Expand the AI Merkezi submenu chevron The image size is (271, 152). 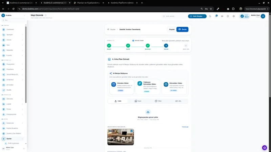pos(22,80)
